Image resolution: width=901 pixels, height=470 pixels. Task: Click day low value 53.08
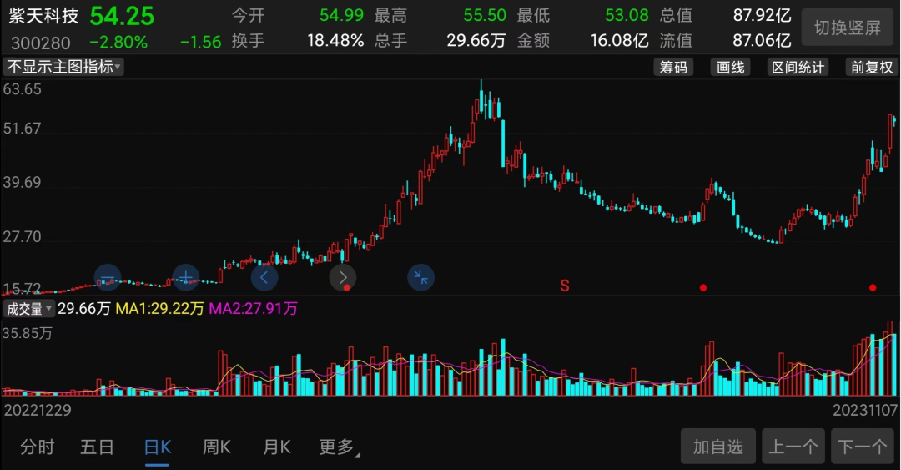627,16
